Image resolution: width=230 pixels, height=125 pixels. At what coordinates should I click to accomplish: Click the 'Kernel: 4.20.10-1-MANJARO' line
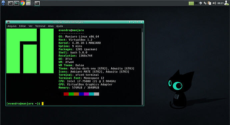click(x=80, y=43)
